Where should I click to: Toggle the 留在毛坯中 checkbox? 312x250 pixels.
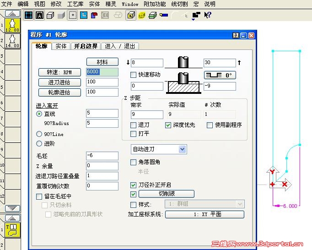[39, 196]
